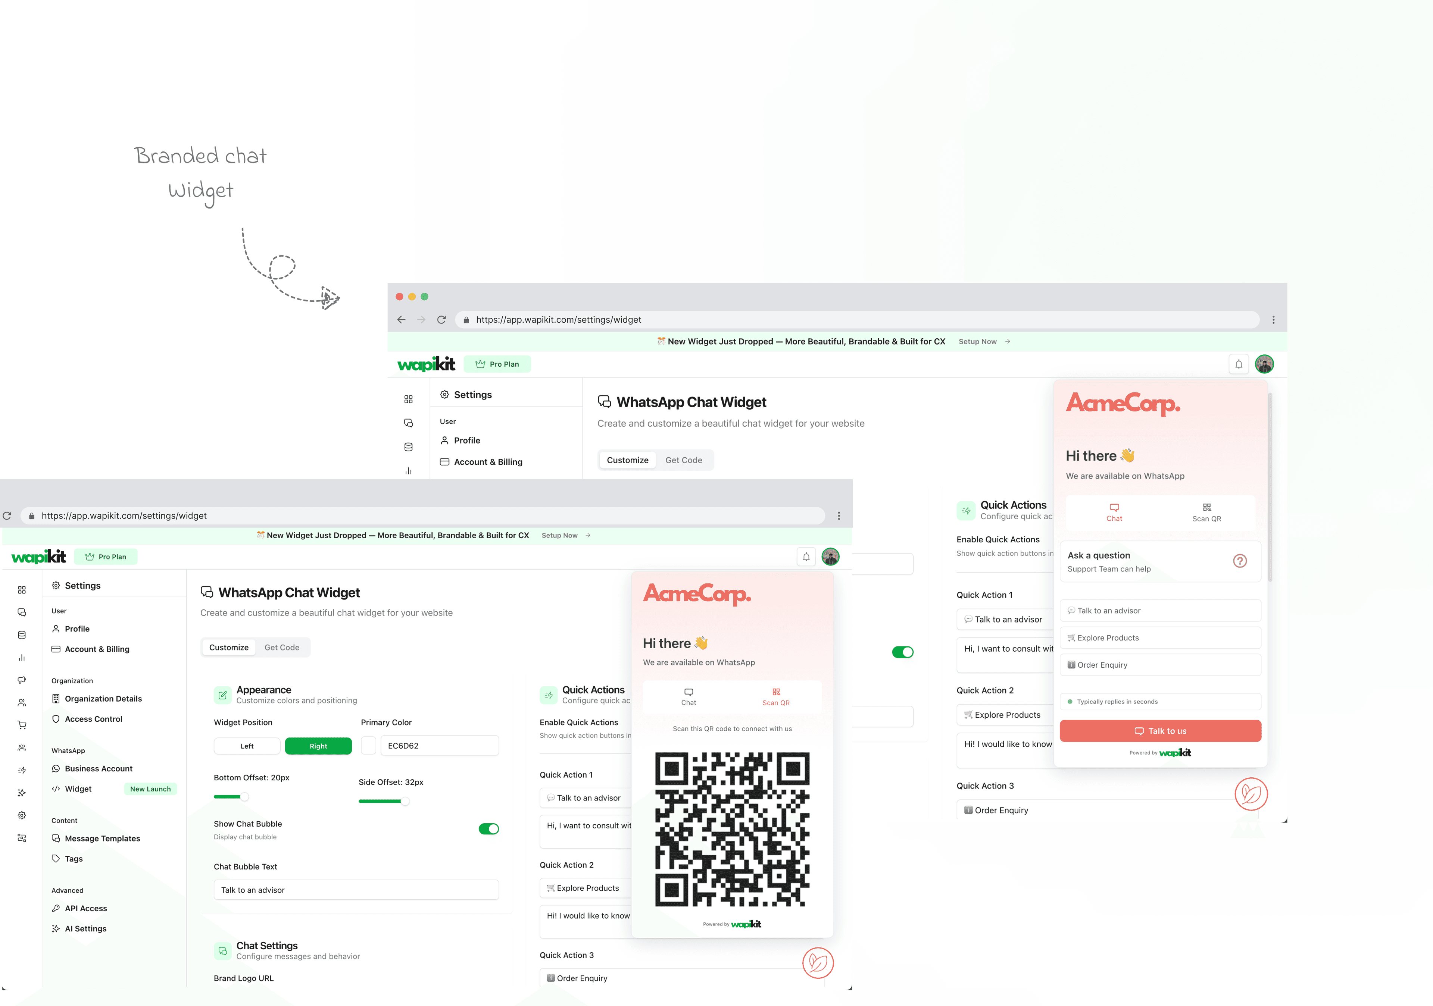Open the database icon in front window sidebar
The image size is (1433, 1006).
click(x=22, y=635)
